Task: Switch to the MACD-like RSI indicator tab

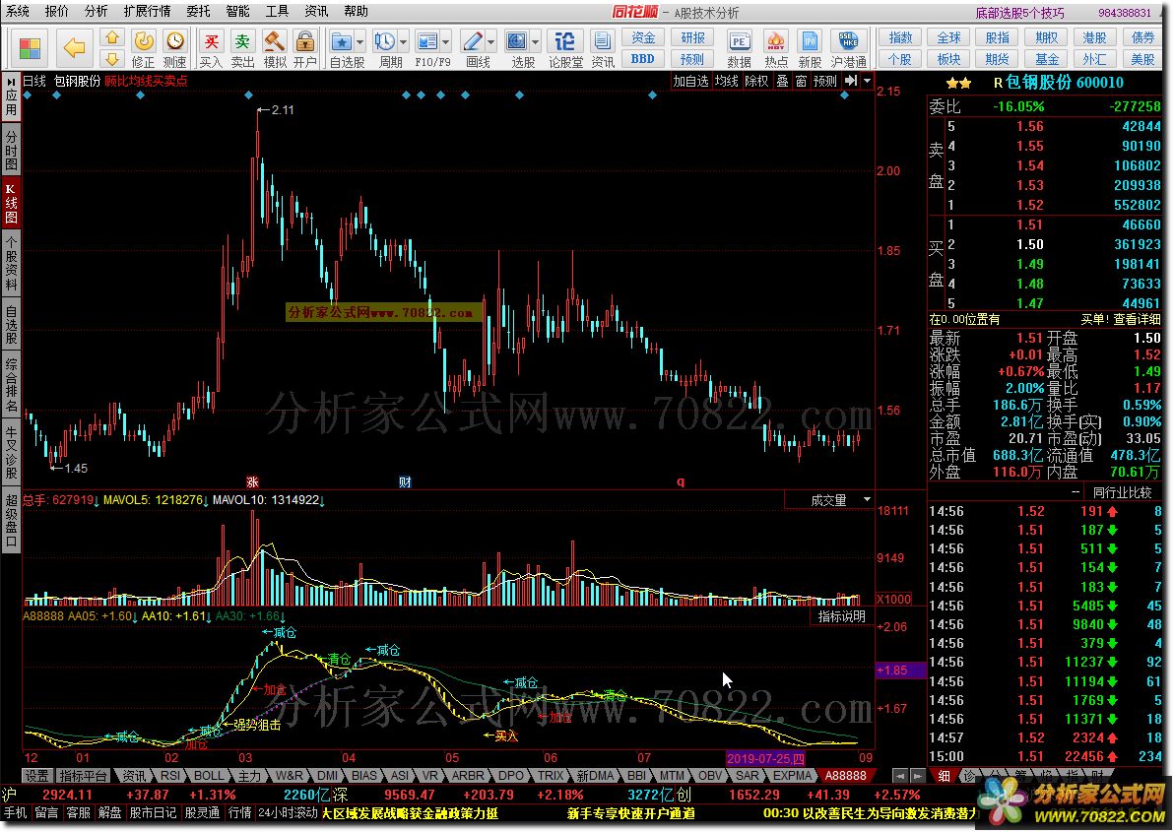Action: coord(170,776)
